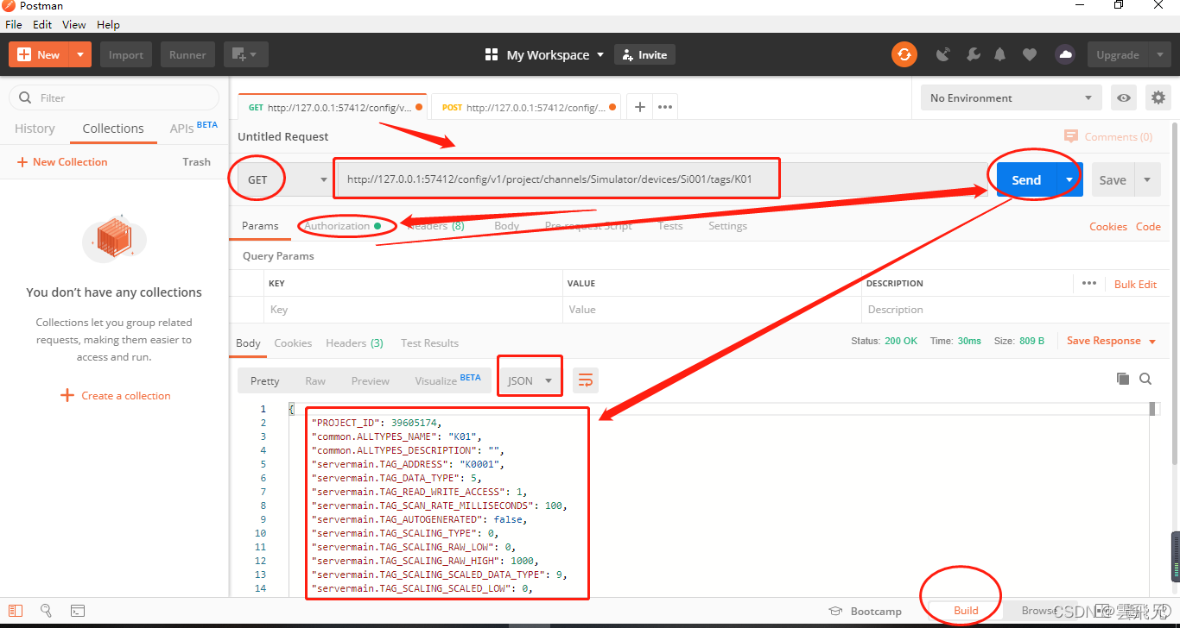
Task: Open the Help menu
Action: click(x=108, y=25)
